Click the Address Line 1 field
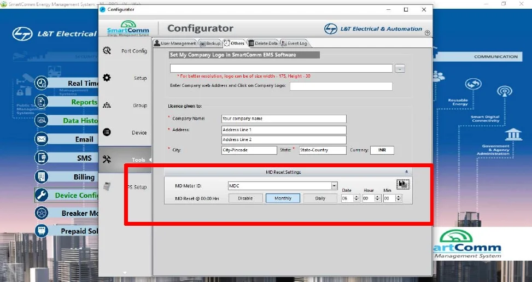 (x=284, y=130)
